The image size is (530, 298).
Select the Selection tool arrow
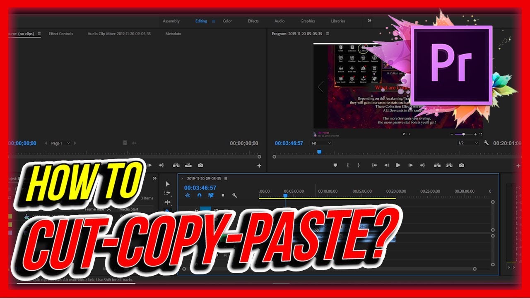coord(167,184)
